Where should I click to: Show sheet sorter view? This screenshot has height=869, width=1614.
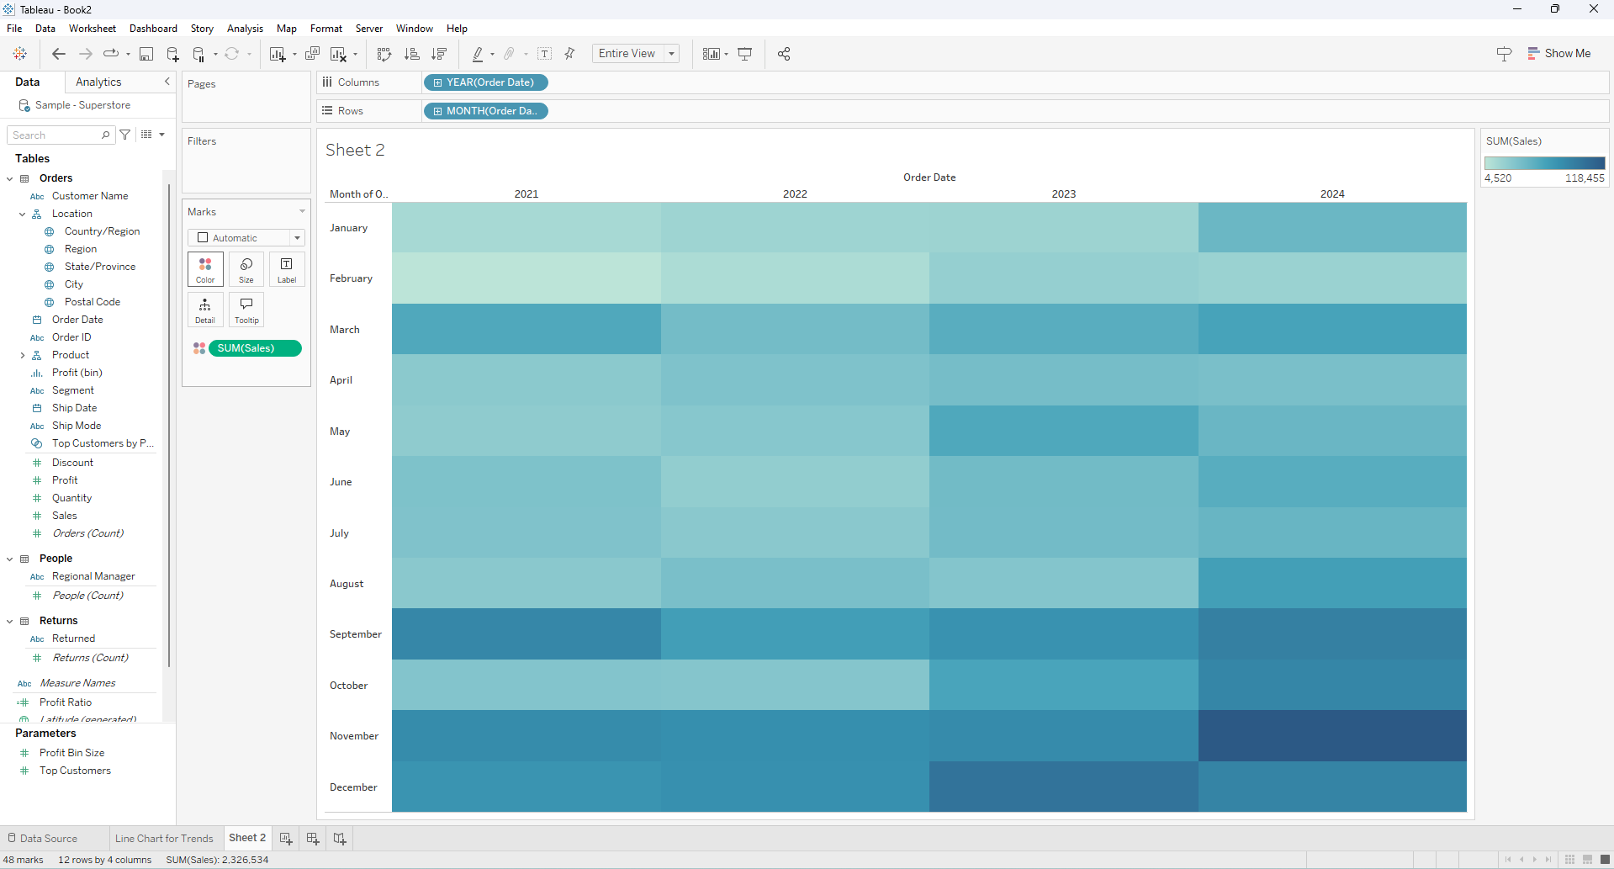[1569, 860]
